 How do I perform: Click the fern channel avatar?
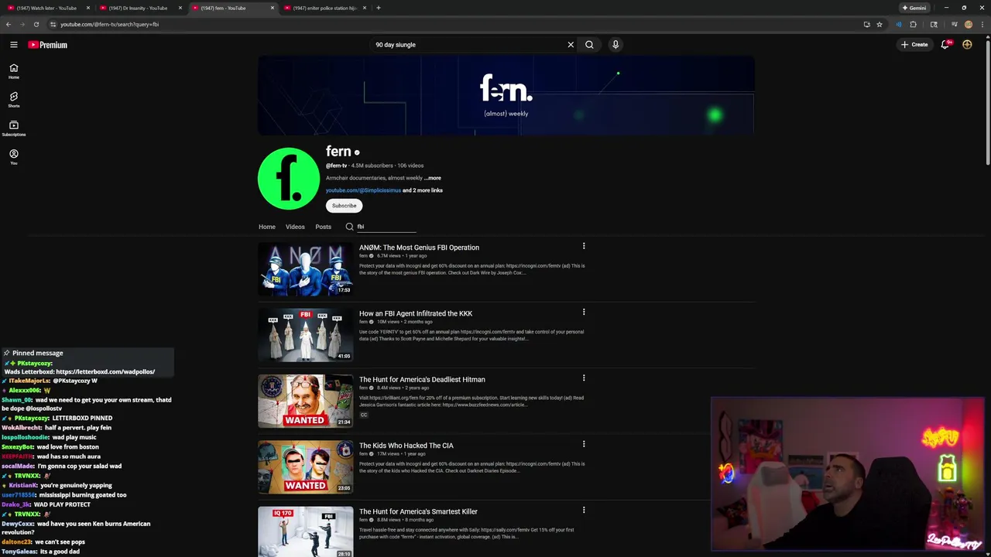(x=288, y=179)
